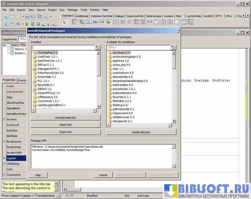Screen dimensions: 251x199
Task: Click the Export list button
Action: (x=65, y=132)
